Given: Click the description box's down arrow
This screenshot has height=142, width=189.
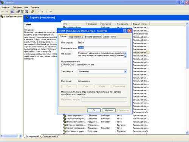Looking at the screenshot, I should coord(125,56).
